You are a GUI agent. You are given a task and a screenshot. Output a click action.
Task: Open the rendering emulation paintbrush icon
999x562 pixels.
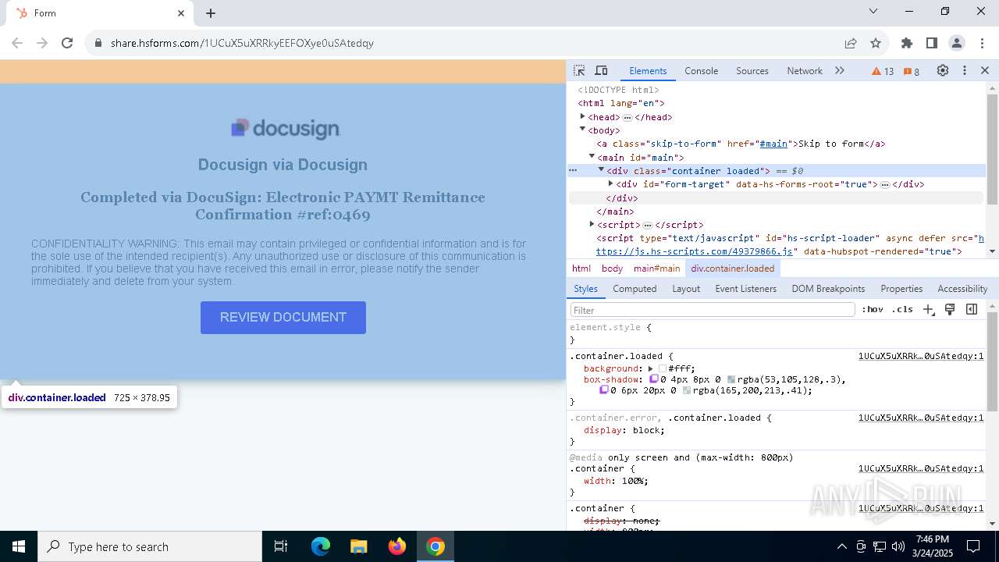click(x=950, y=310)
